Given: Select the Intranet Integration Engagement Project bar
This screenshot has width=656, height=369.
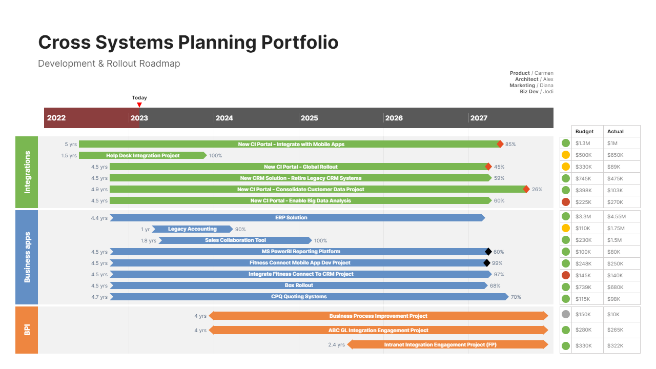Looking at the screenshot, I should (447, 345).
